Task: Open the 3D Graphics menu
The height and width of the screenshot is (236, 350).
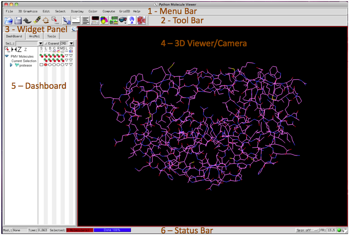Action: pos(28,11)
